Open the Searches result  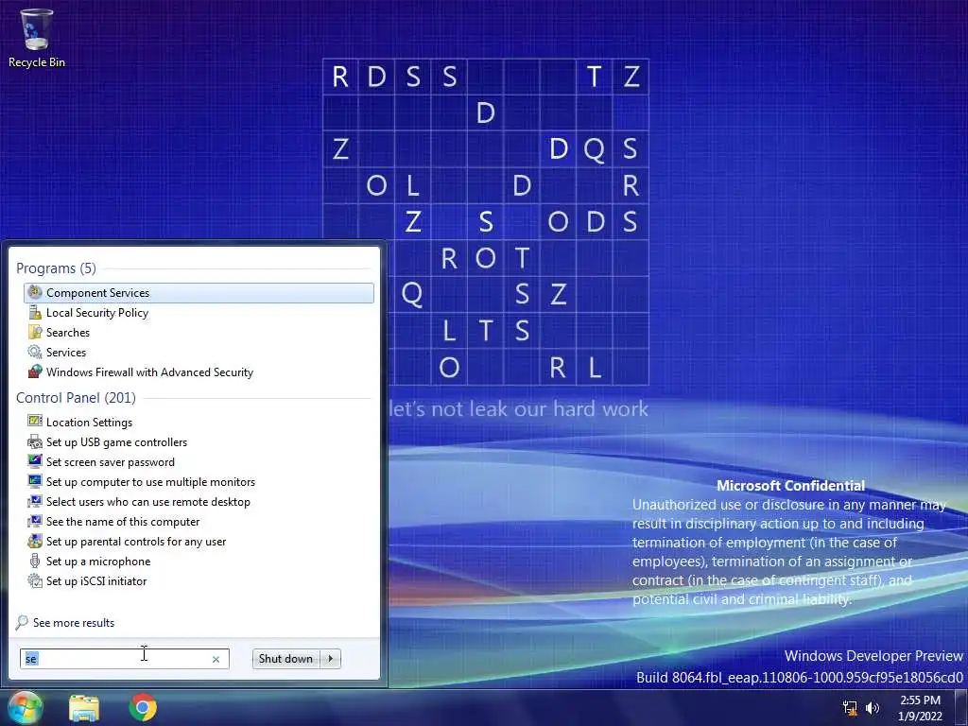(199, 332)
